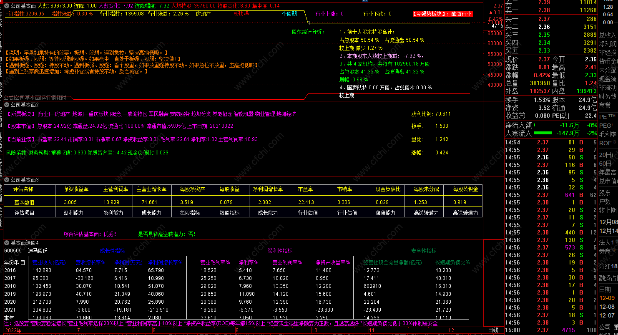Click the 今强势板块 酿酒行业 red label

coord(442,14)
